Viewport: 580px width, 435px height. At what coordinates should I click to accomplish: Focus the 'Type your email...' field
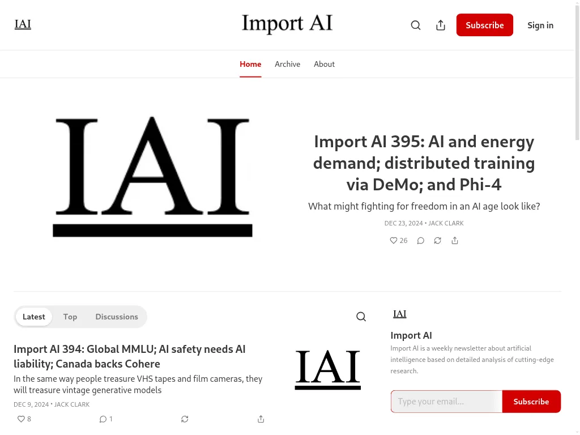coord(446,402)
